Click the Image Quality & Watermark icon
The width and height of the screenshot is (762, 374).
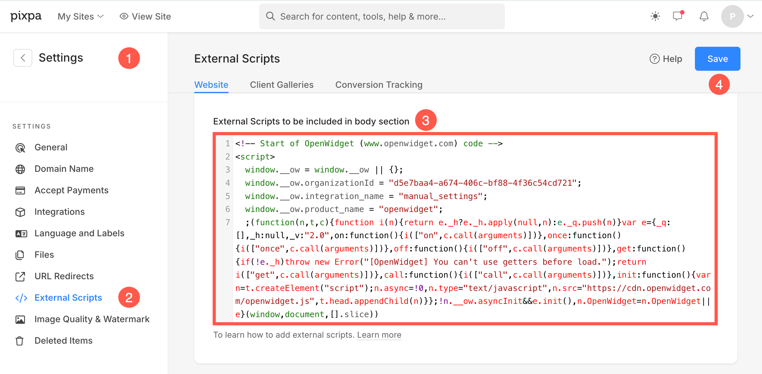tap(20, 319)
